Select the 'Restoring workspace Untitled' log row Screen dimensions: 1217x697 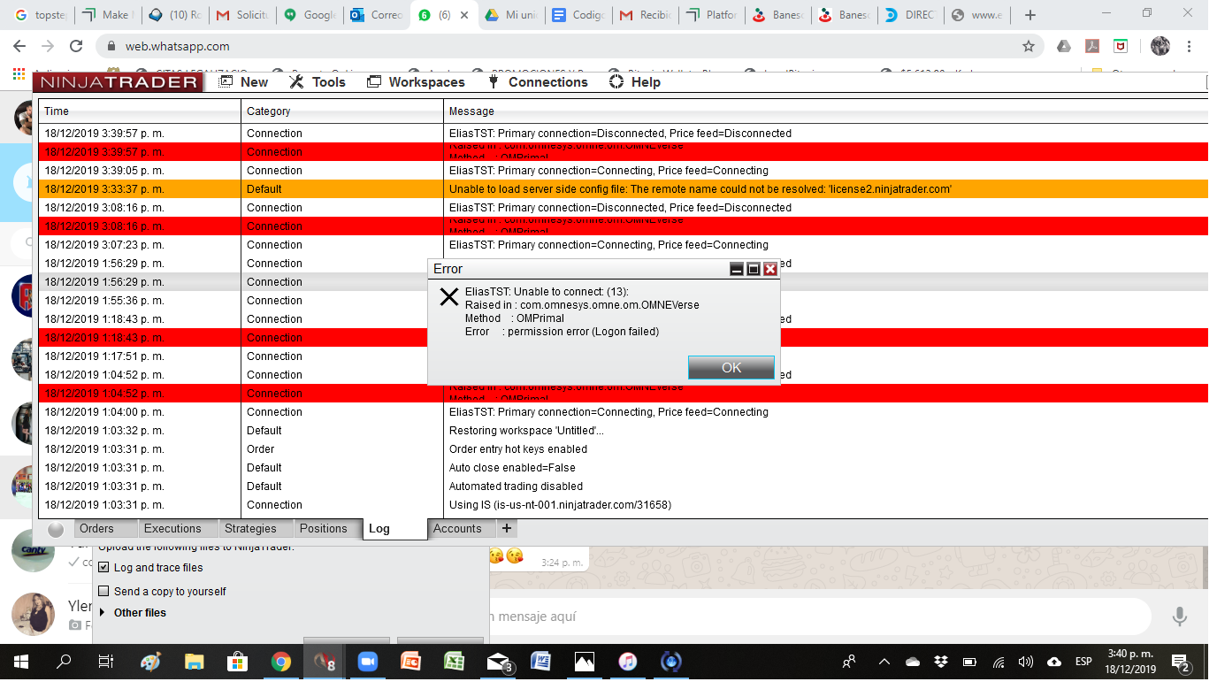pyautogui.click(x=624, y=431)
